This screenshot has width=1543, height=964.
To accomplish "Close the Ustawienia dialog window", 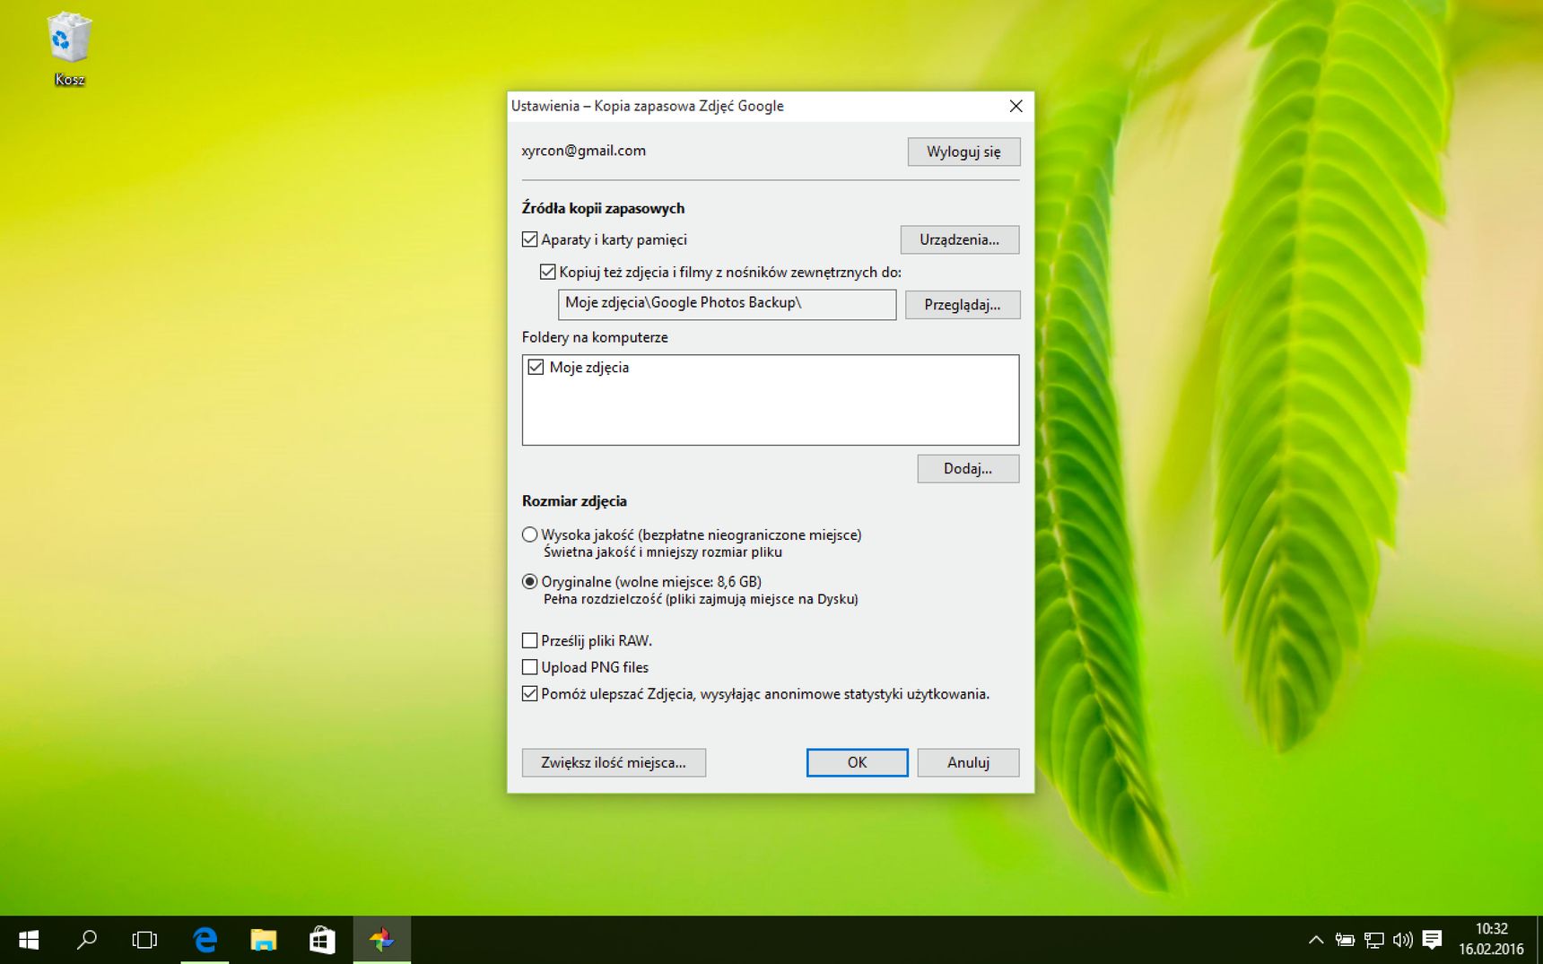I will [1016, 106].
